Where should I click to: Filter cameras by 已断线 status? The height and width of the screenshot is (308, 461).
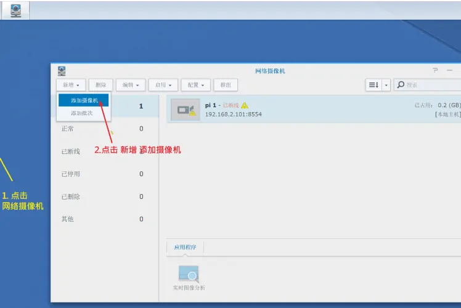click(71, 152)
